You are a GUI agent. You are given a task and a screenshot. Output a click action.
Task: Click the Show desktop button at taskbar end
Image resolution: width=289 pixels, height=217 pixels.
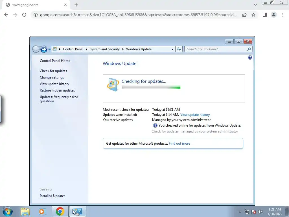click(287, 212)
